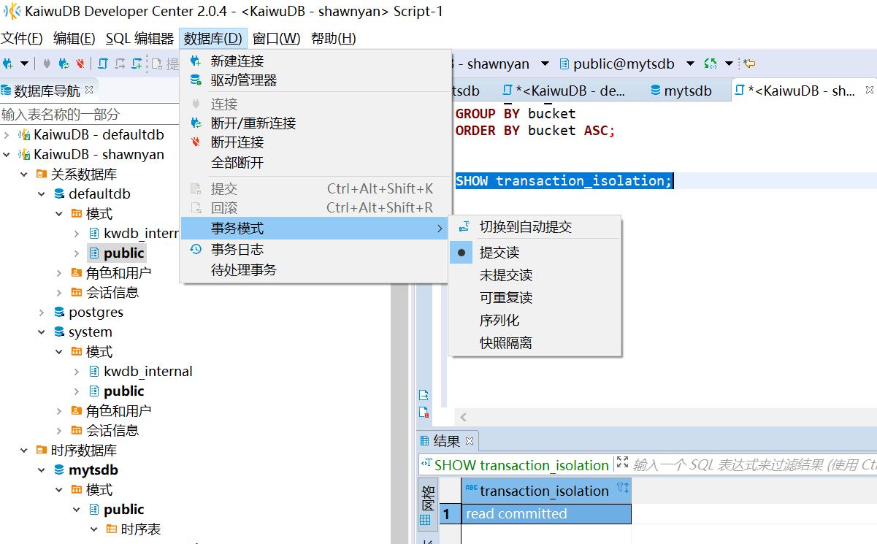877x544 pixels.
Task: Collapse the KaiwuDB - shawnyan connection node
Action: point(7,155)
